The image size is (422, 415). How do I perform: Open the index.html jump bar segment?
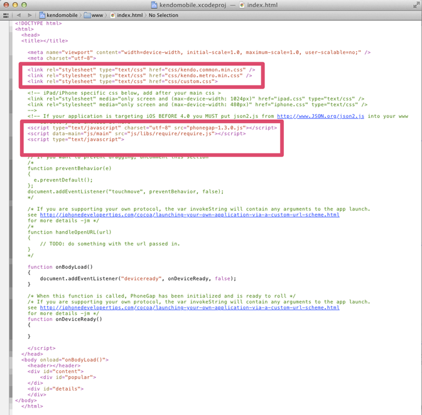[x=130, y=15]
